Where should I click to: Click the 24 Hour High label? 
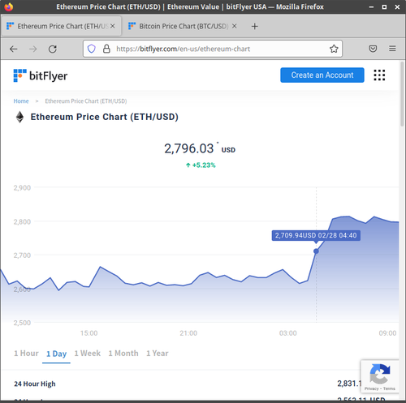coord(35,384)
